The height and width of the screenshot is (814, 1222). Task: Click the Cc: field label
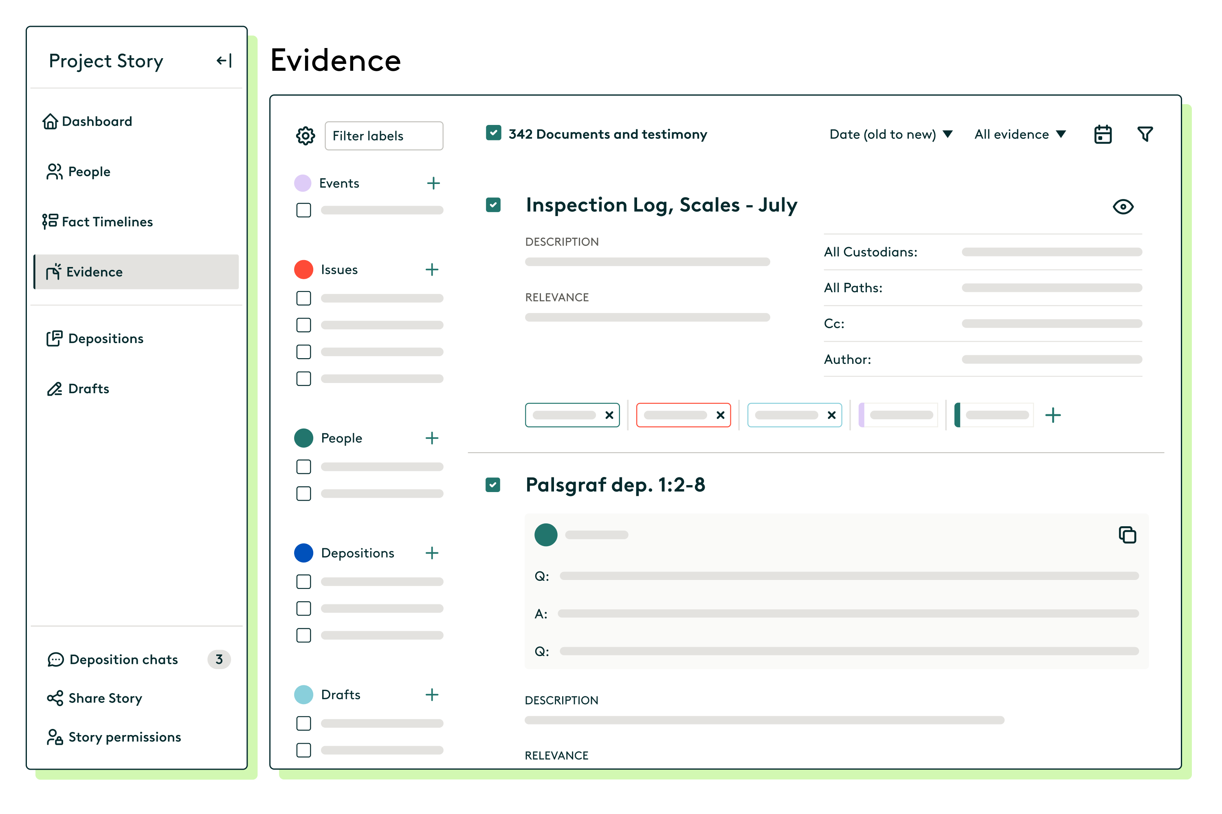point(834,324)
